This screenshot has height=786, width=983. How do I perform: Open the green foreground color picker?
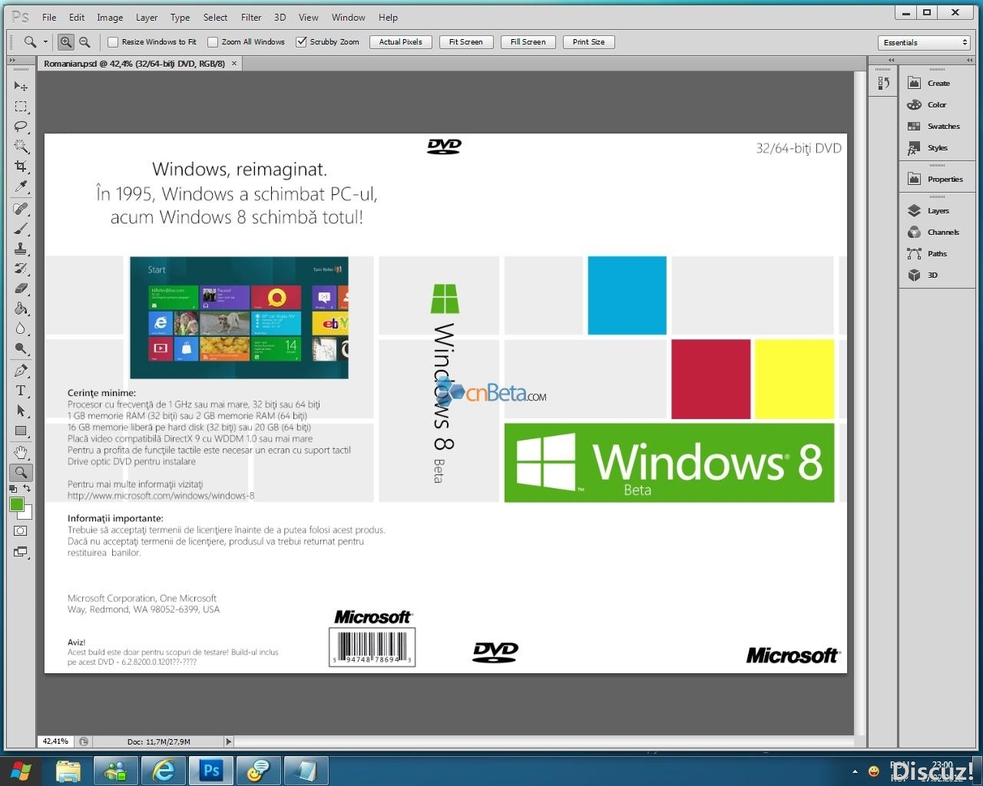click(x=15, y=504)
